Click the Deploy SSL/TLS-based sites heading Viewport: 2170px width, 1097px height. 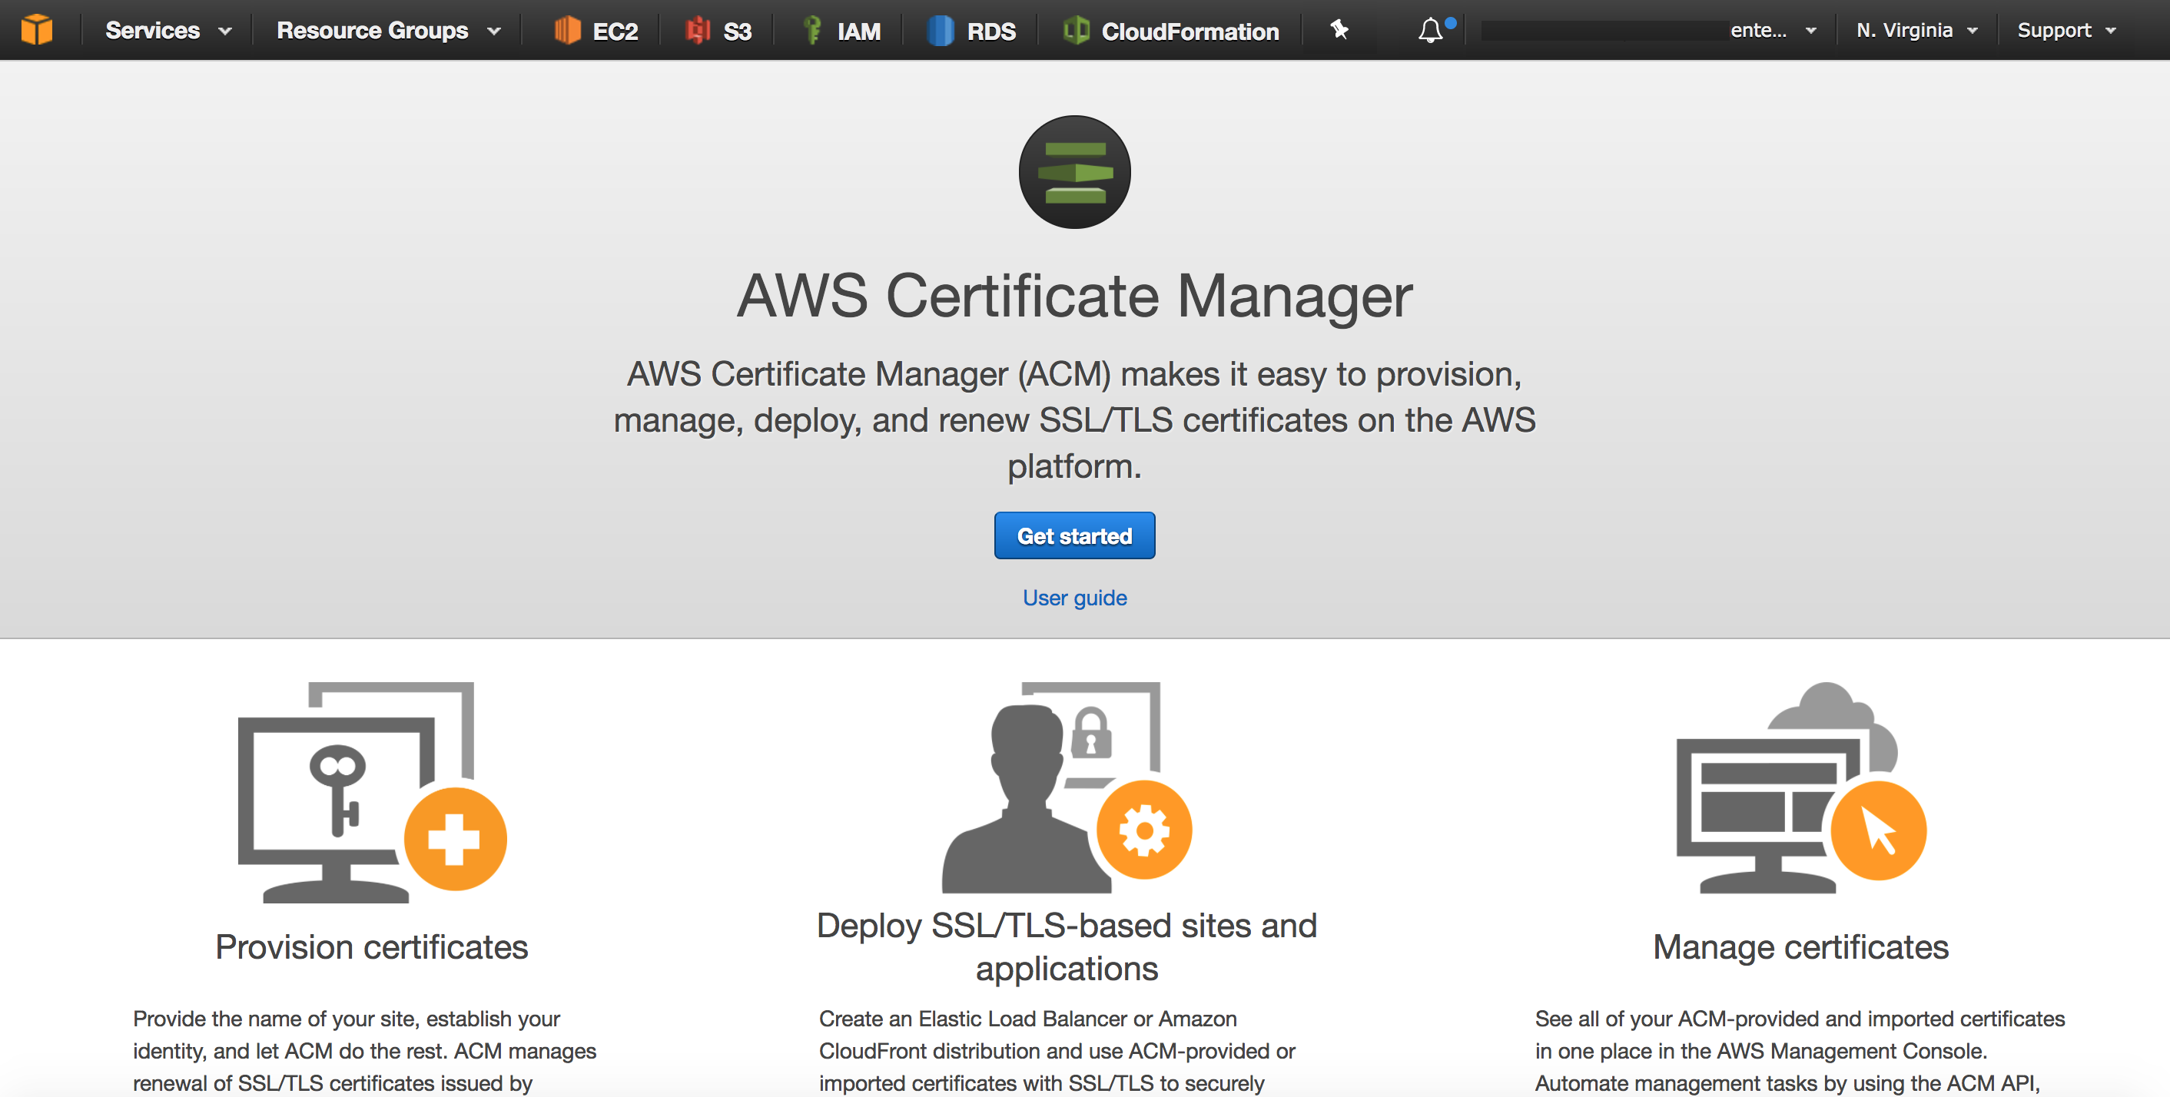[x=1067, y=947]
